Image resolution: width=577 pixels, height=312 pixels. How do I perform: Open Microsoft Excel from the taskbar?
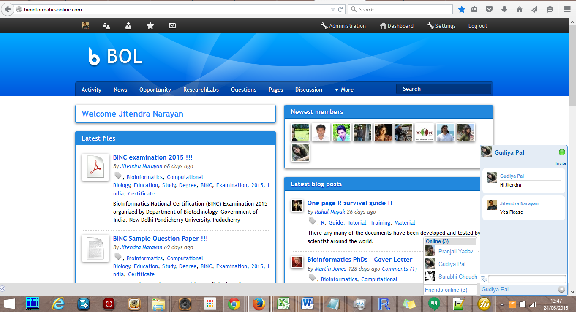click(x=283, y=304)
